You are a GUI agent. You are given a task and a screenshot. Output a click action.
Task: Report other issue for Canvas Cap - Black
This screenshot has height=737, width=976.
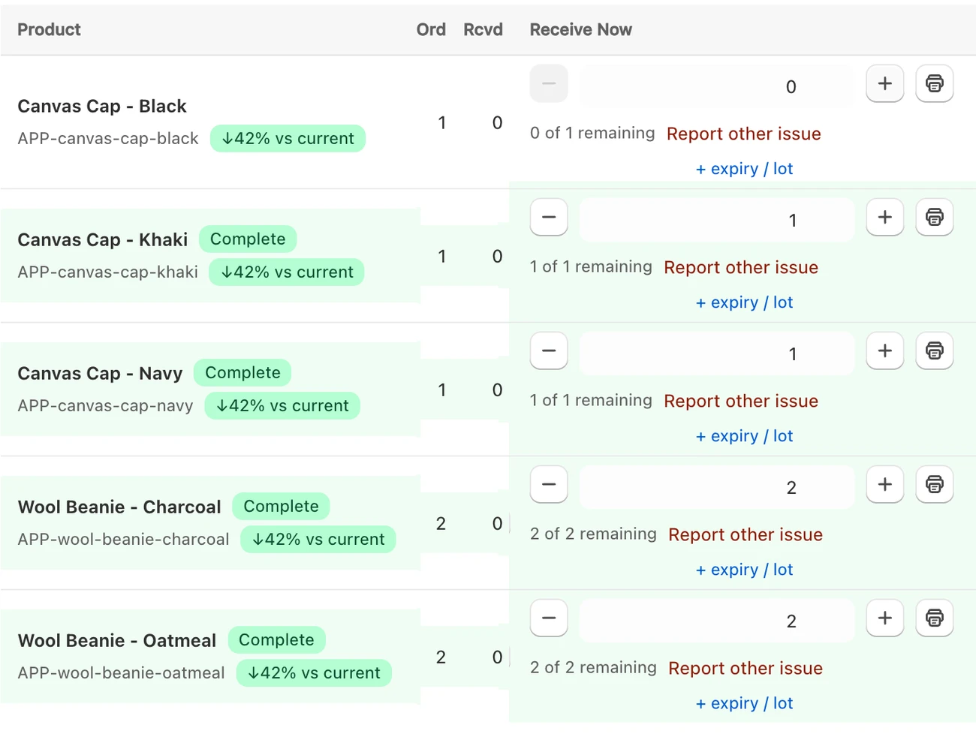pyautogui.click(x=743, y=134)
